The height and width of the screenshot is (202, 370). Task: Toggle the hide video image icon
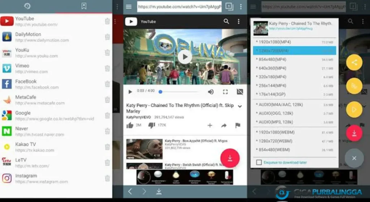point(240,91)
